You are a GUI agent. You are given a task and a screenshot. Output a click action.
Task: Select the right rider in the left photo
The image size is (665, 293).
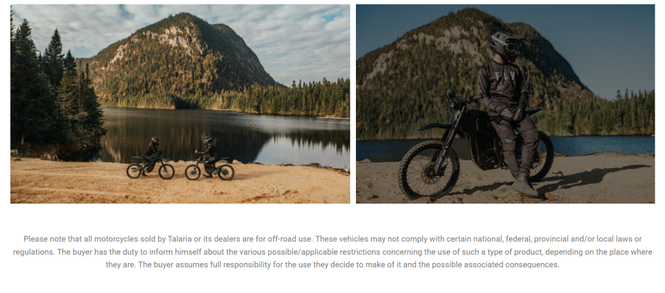(210, 155)
